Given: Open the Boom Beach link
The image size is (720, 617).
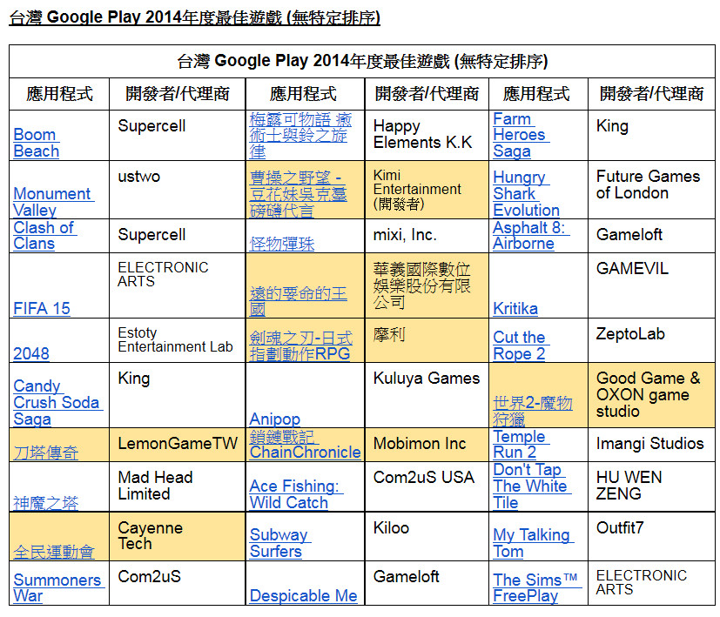Looking at the screenshot, I should [37, 143].
